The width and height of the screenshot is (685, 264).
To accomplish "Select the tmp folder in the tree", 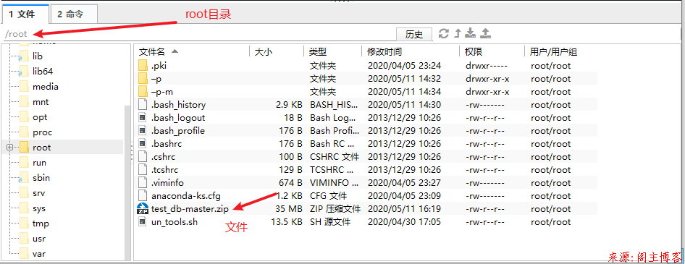I will pyautogui.click(x=41, y=223).
